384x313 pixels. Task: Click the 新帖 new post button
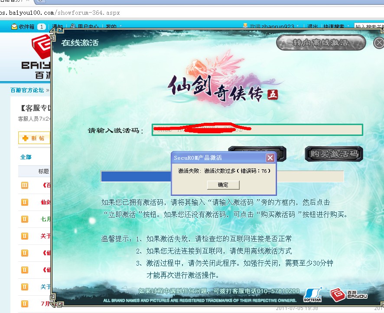(34, 138)
